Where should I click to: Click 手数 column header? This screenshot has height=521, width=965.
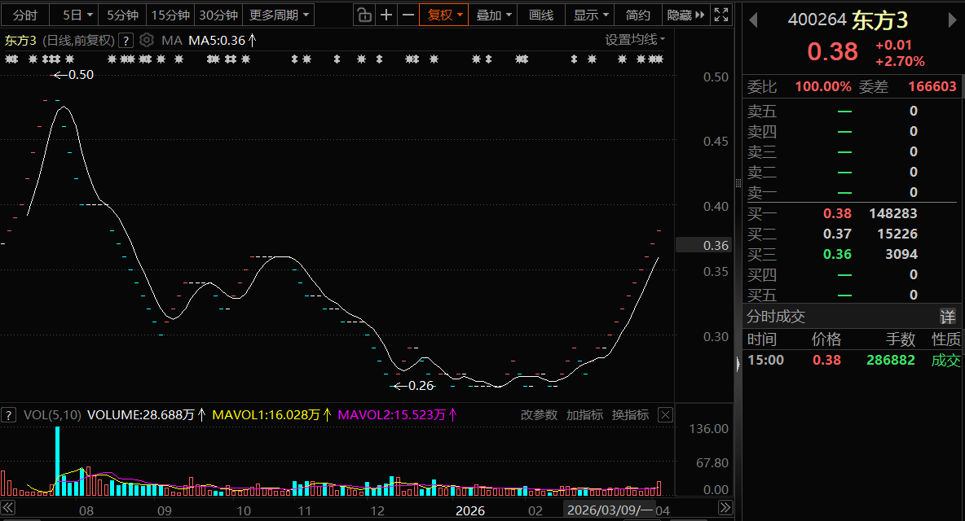pyautogui.click(x=901, y=339)
